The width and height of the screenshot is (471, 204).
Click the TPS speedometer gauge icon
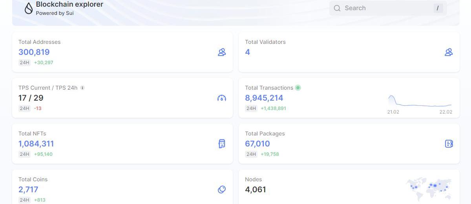[x=222, y=98]
